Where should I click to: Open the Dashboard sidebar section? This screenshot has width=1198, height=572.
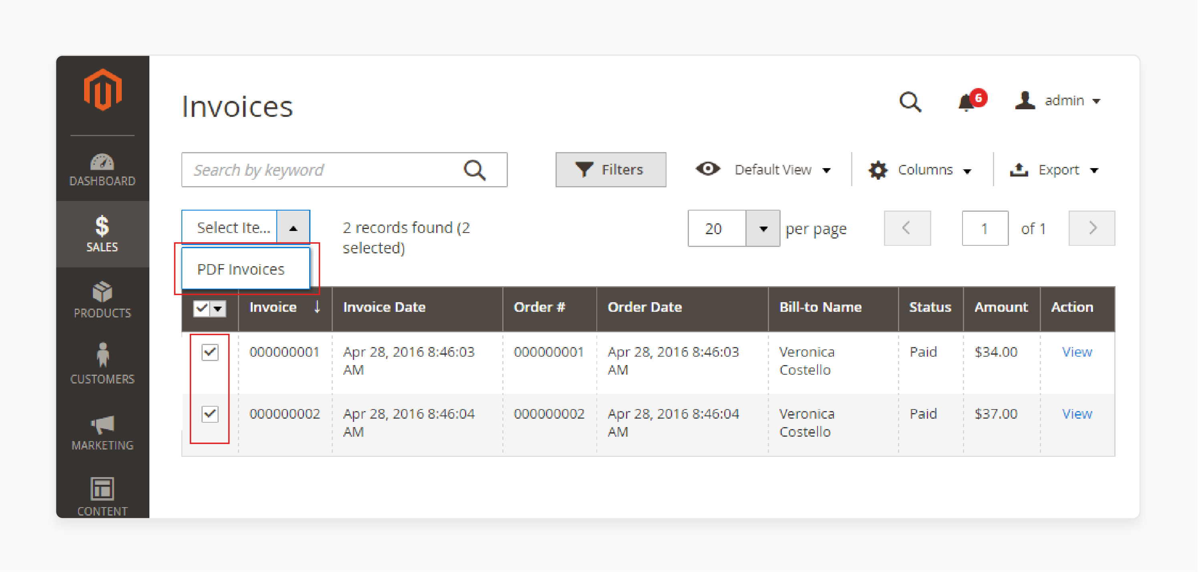(102, 170)
